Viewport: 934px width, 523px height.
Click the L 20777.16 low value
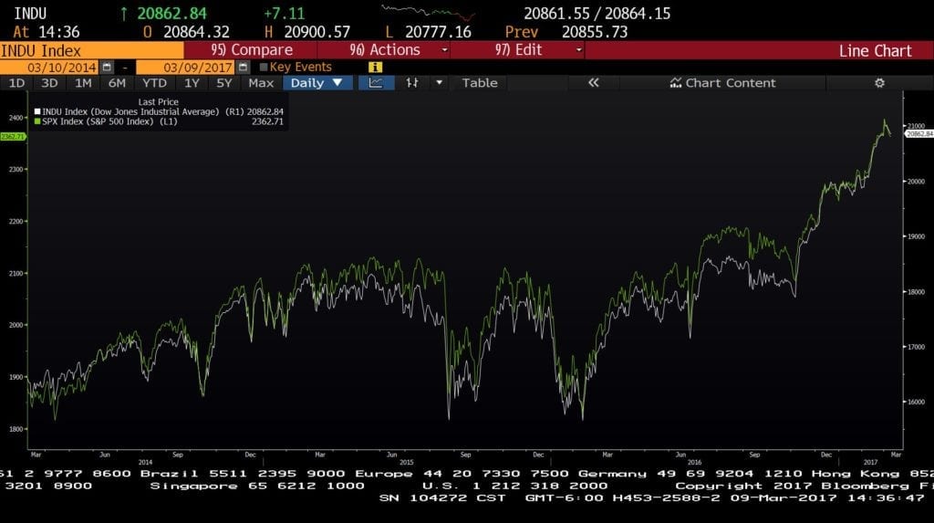[428, 32]
